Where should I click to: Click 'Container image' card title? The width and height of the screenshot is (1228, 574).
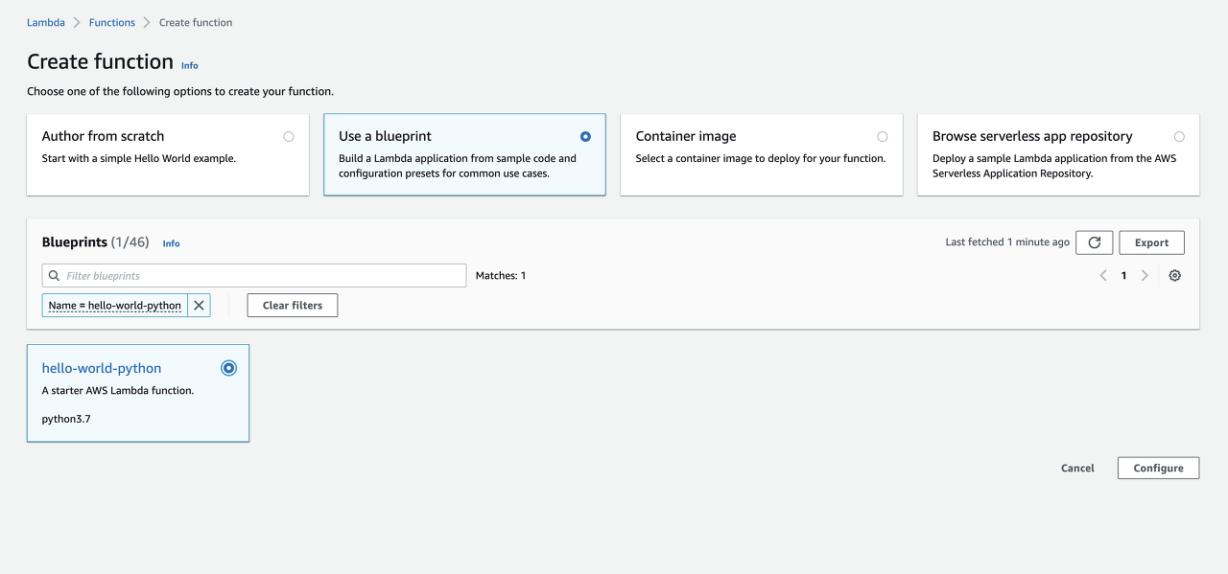point(686,136)
